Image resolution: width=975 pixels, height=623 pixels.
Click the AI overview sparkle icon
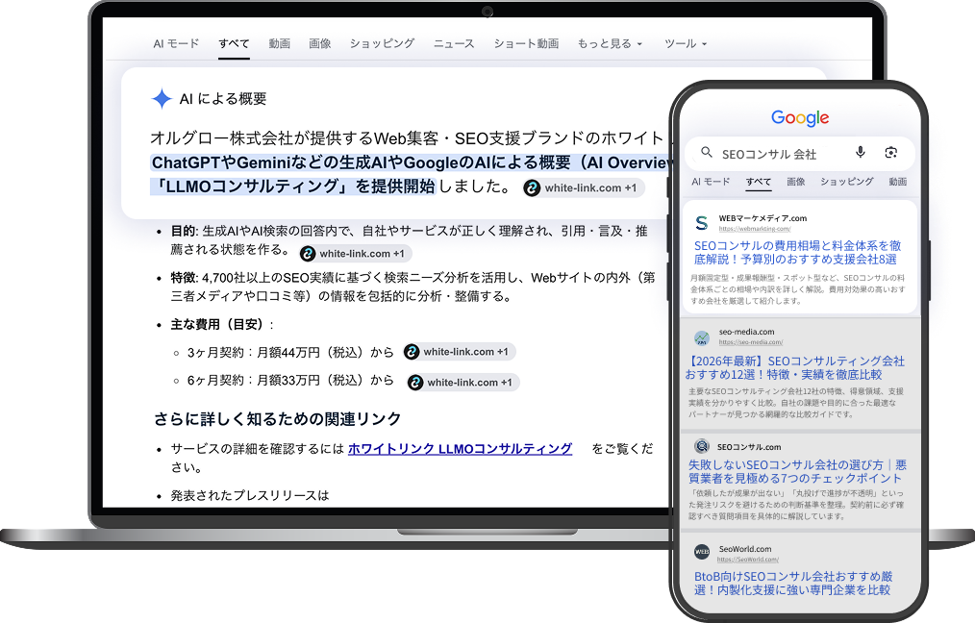click(162, 98)
